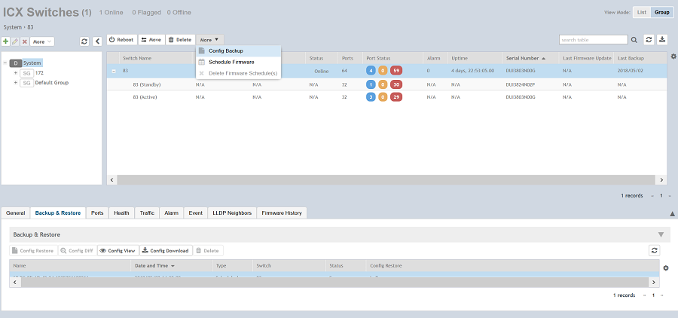The width and height of the screenshot is (678, 318).
Task: Click the Config Download button
Action: pyautogui.click(x=166, y=250)
